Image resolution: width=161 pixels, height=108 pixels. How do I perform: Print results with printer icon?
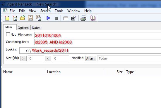coord(83,18)
